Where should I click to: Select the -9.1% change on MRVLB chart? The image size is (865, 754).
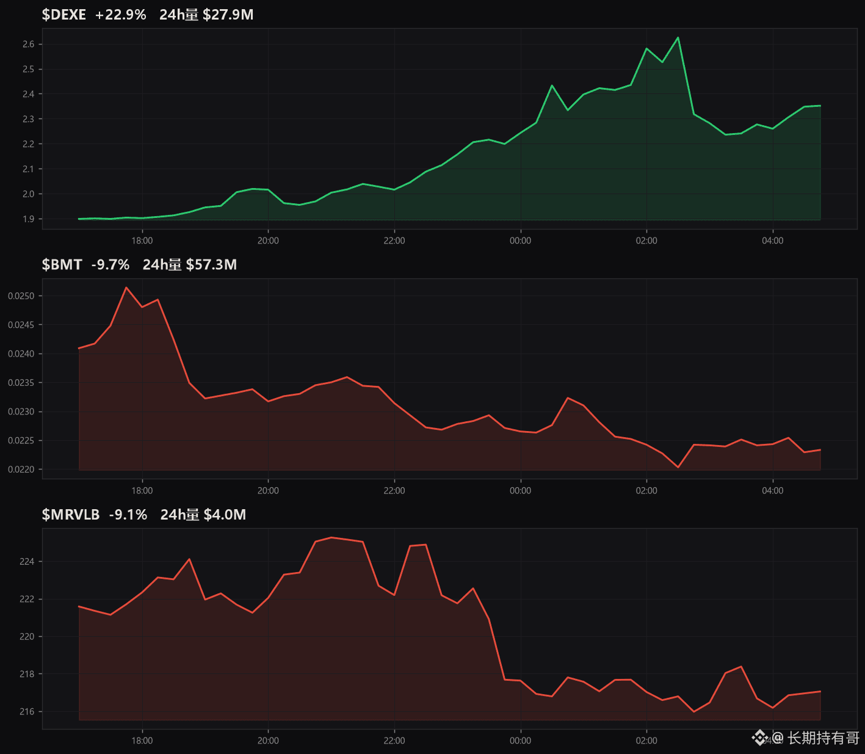[x=128, y=515]
